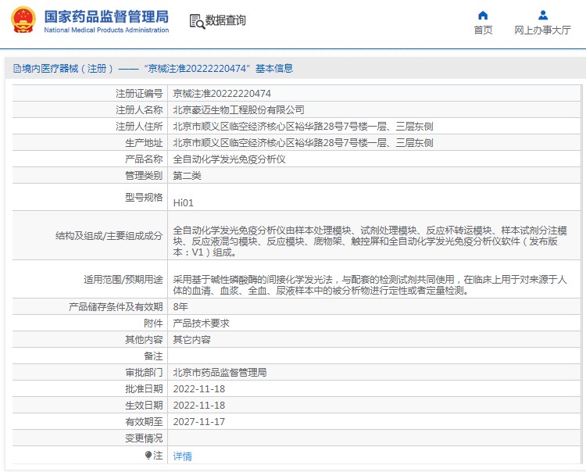Select expiry date 2027-11-17
Screen dimensions: 586x472
[x=199, y=422]
